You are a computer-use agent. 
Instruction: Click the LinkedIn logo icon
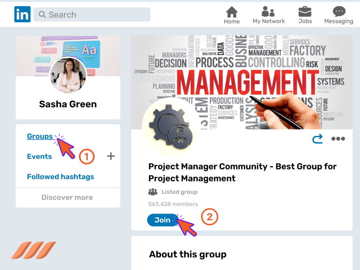pyautogui.click(x=22, y=14)
